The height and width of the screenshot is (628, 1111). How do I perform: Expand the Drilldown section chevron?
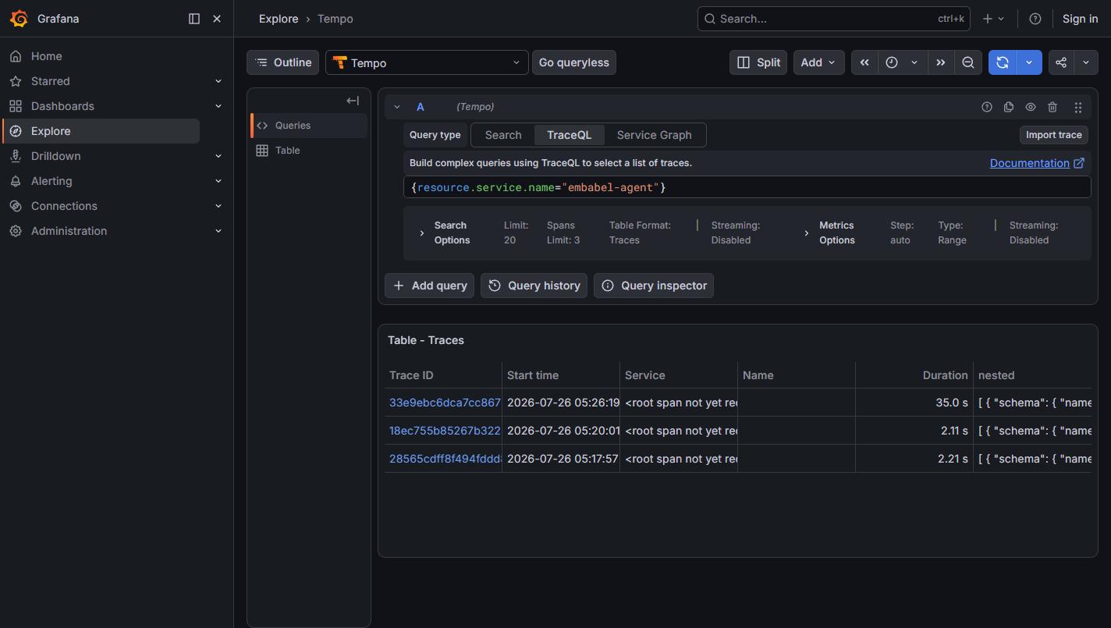[x=218, y=156]
